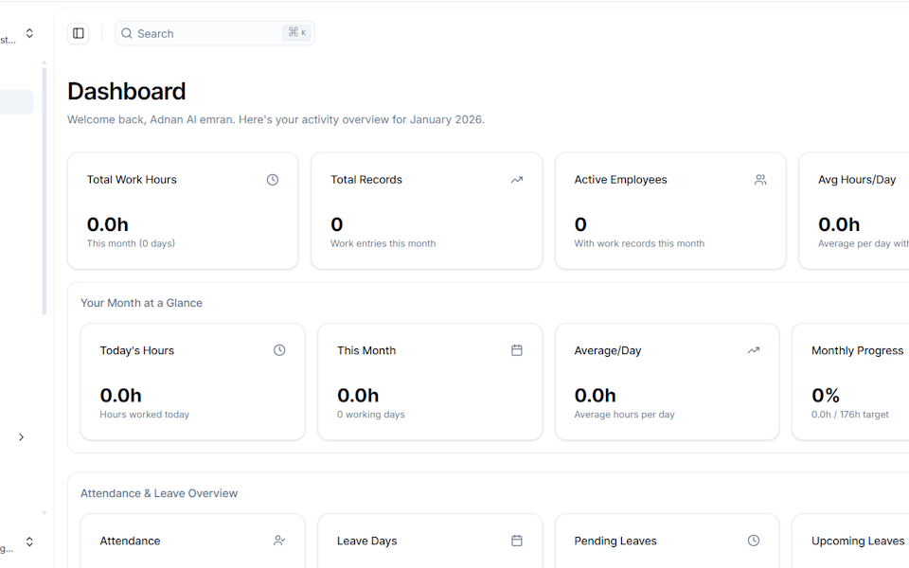The image size is (909, 568).
Task: Click users icon on Active Employees card
Action: click(760, 180)
